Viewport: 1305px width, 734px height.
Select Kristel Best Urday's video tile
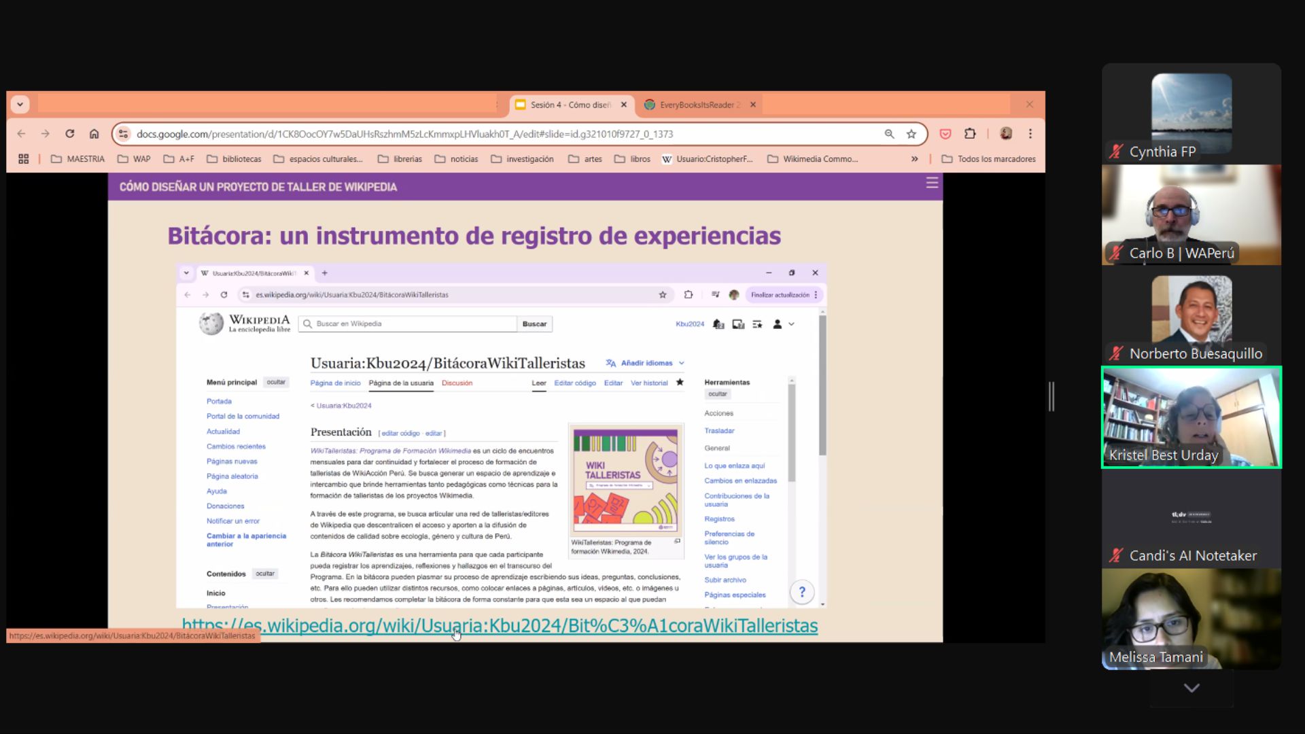click(1191, 417)
